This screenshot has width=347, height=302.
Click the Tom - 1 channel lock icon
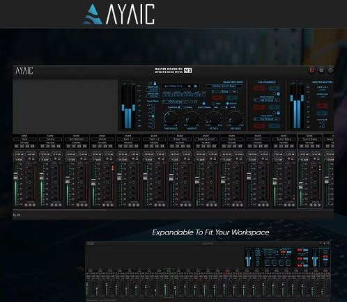coord(137,159)
